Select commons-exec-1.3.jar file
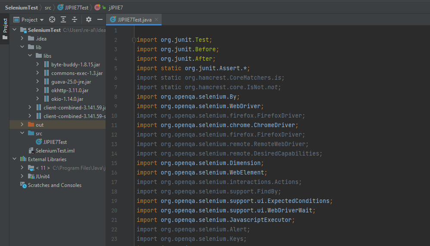This screenshot has width=430, height=246. [x=77, y=73]
